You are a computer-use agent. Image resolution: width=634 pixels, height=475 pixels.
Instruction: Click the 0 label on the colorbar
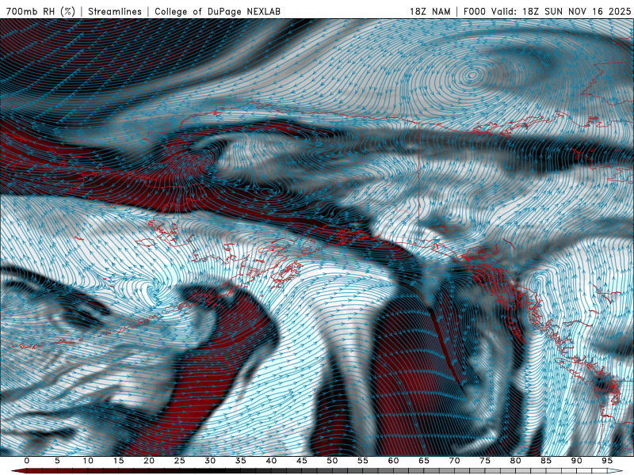[27, 461]
